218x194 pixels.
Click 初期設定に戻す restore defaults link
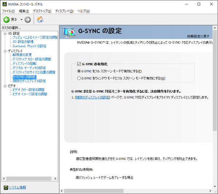pyautogui.click(x=198, y=36)
